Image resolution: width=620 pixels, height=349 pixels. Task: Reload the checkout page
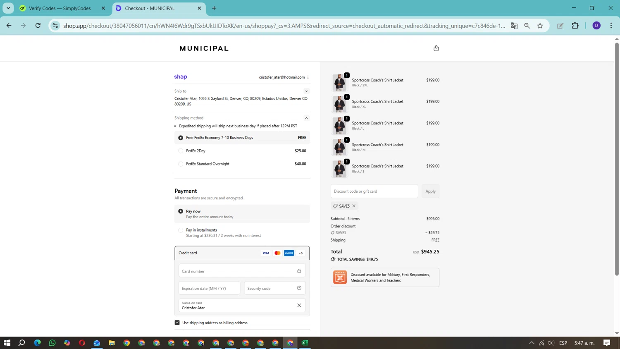point(38,26)
